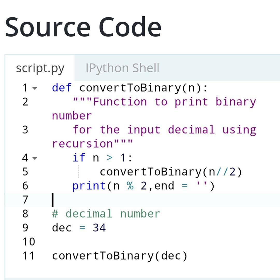
Task: Click the recursive convertToBinary(n//2) call
Action: [171, 172]
